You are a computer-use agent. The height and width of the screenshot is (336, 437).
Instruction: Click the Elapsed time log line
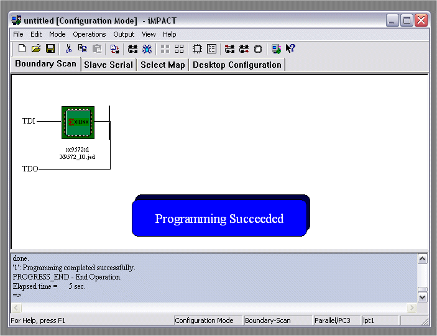[49, 286]
